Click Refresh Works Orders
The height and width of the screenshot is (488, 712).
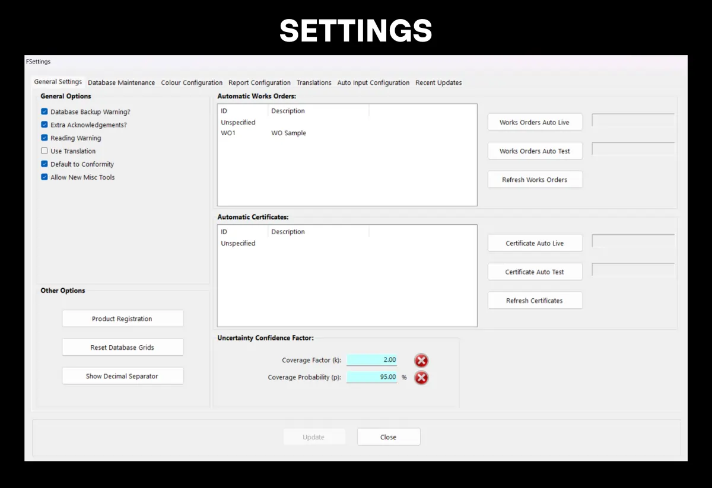coord(535,179)
